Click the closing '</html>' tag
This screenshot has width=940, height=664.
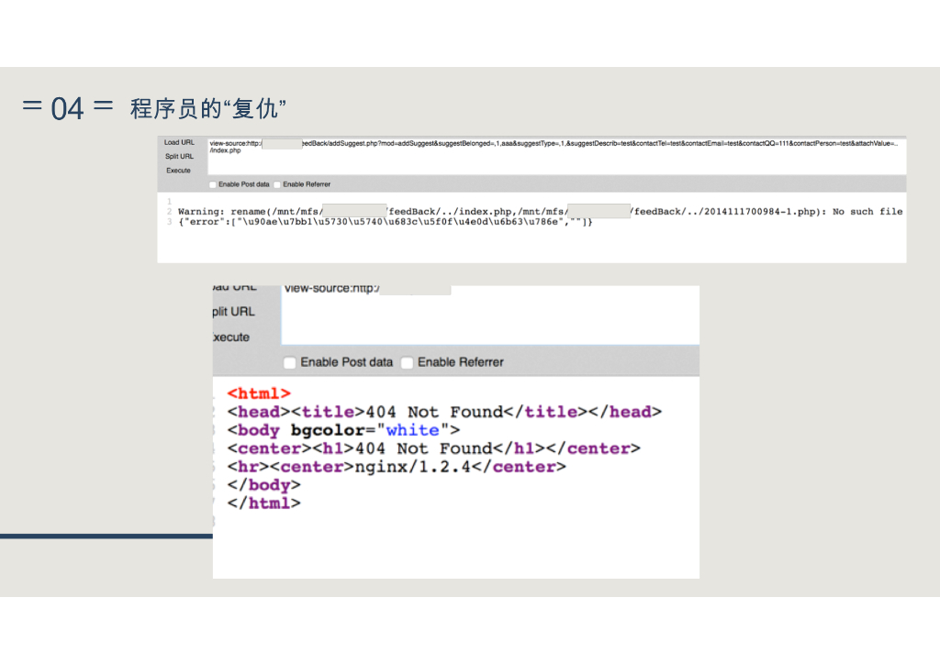[x=263, y=503]
